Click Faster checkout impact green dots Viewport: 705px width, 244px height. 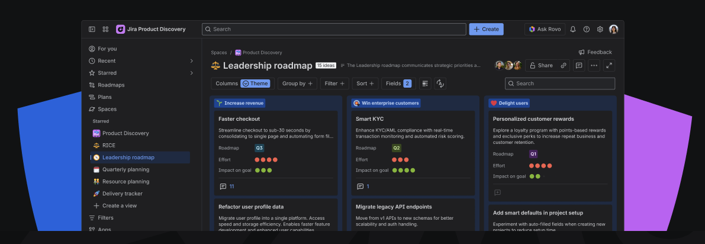(x=263, y=170)
